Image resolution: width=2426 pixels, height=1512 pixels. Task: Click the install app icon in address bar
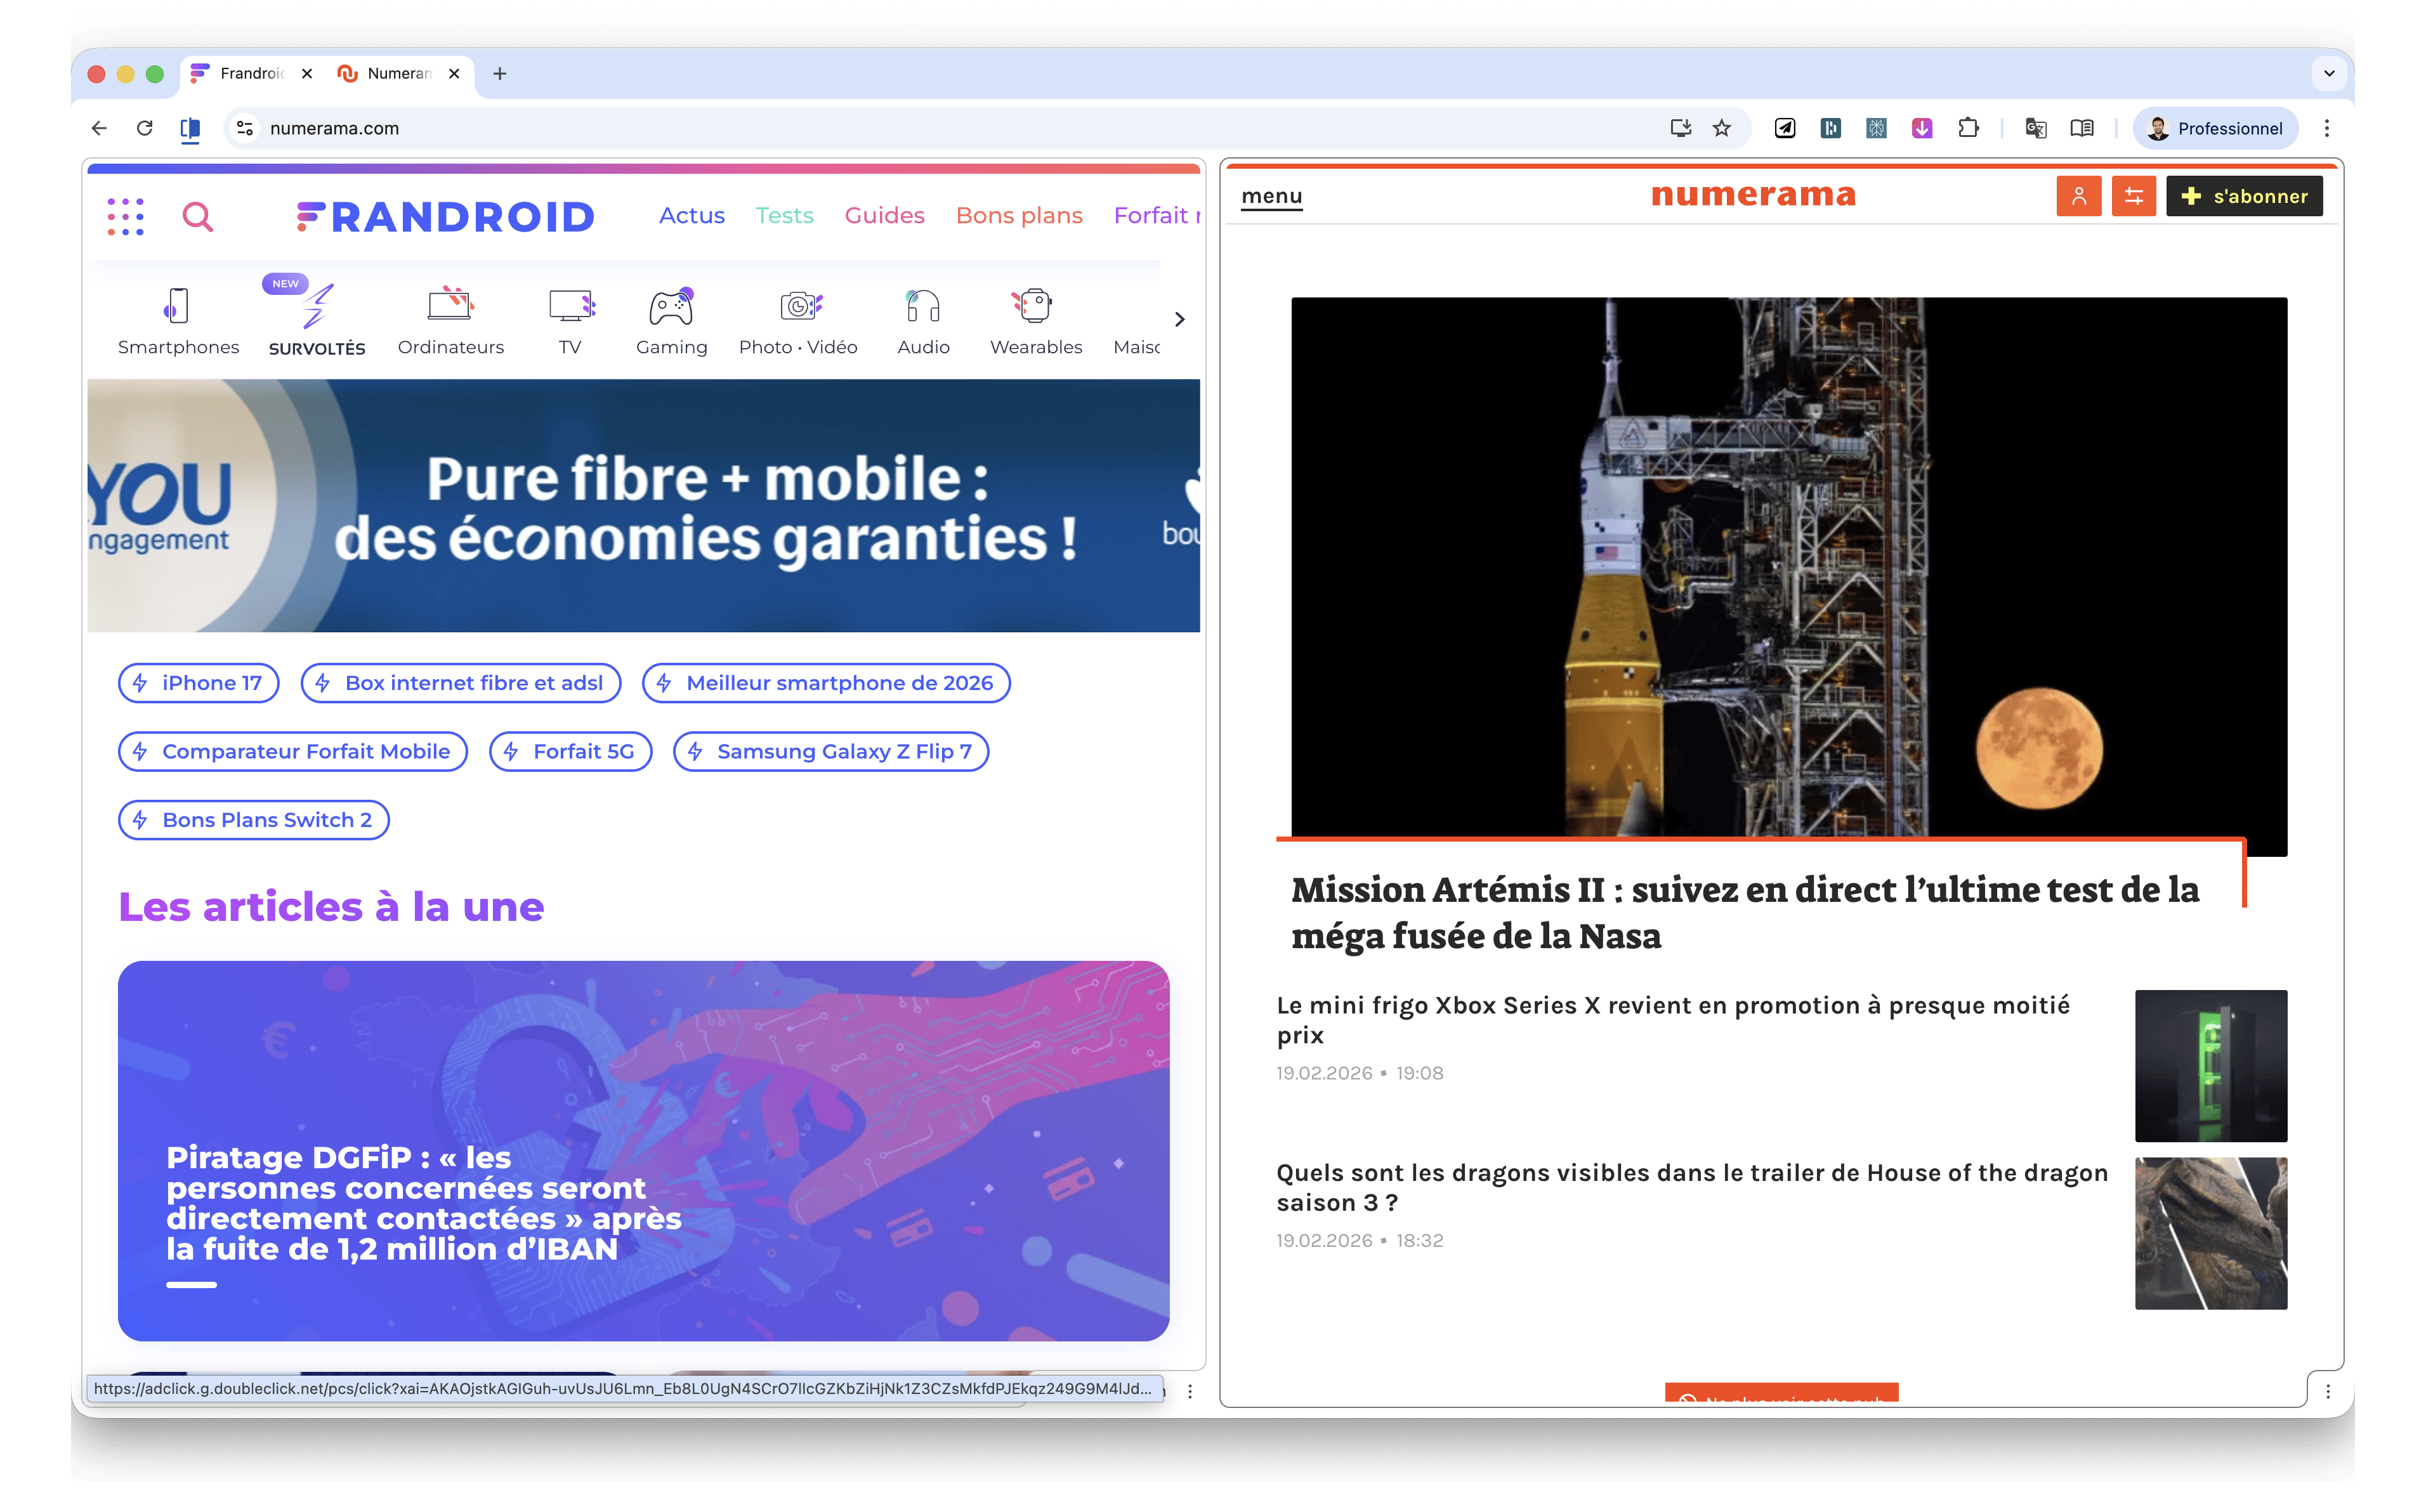click(x=1680, y=128)
